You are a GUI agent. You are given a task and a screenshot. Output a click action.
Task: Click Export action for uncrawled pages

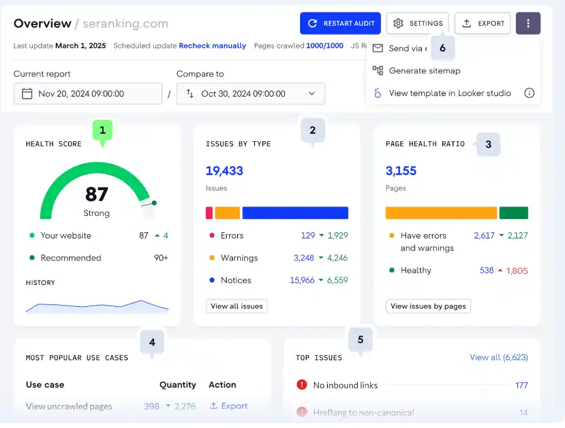click(229, 406)
